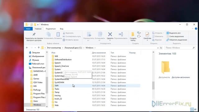
Task: Click Paste shortcut command in ribbon
Action: 71,40
